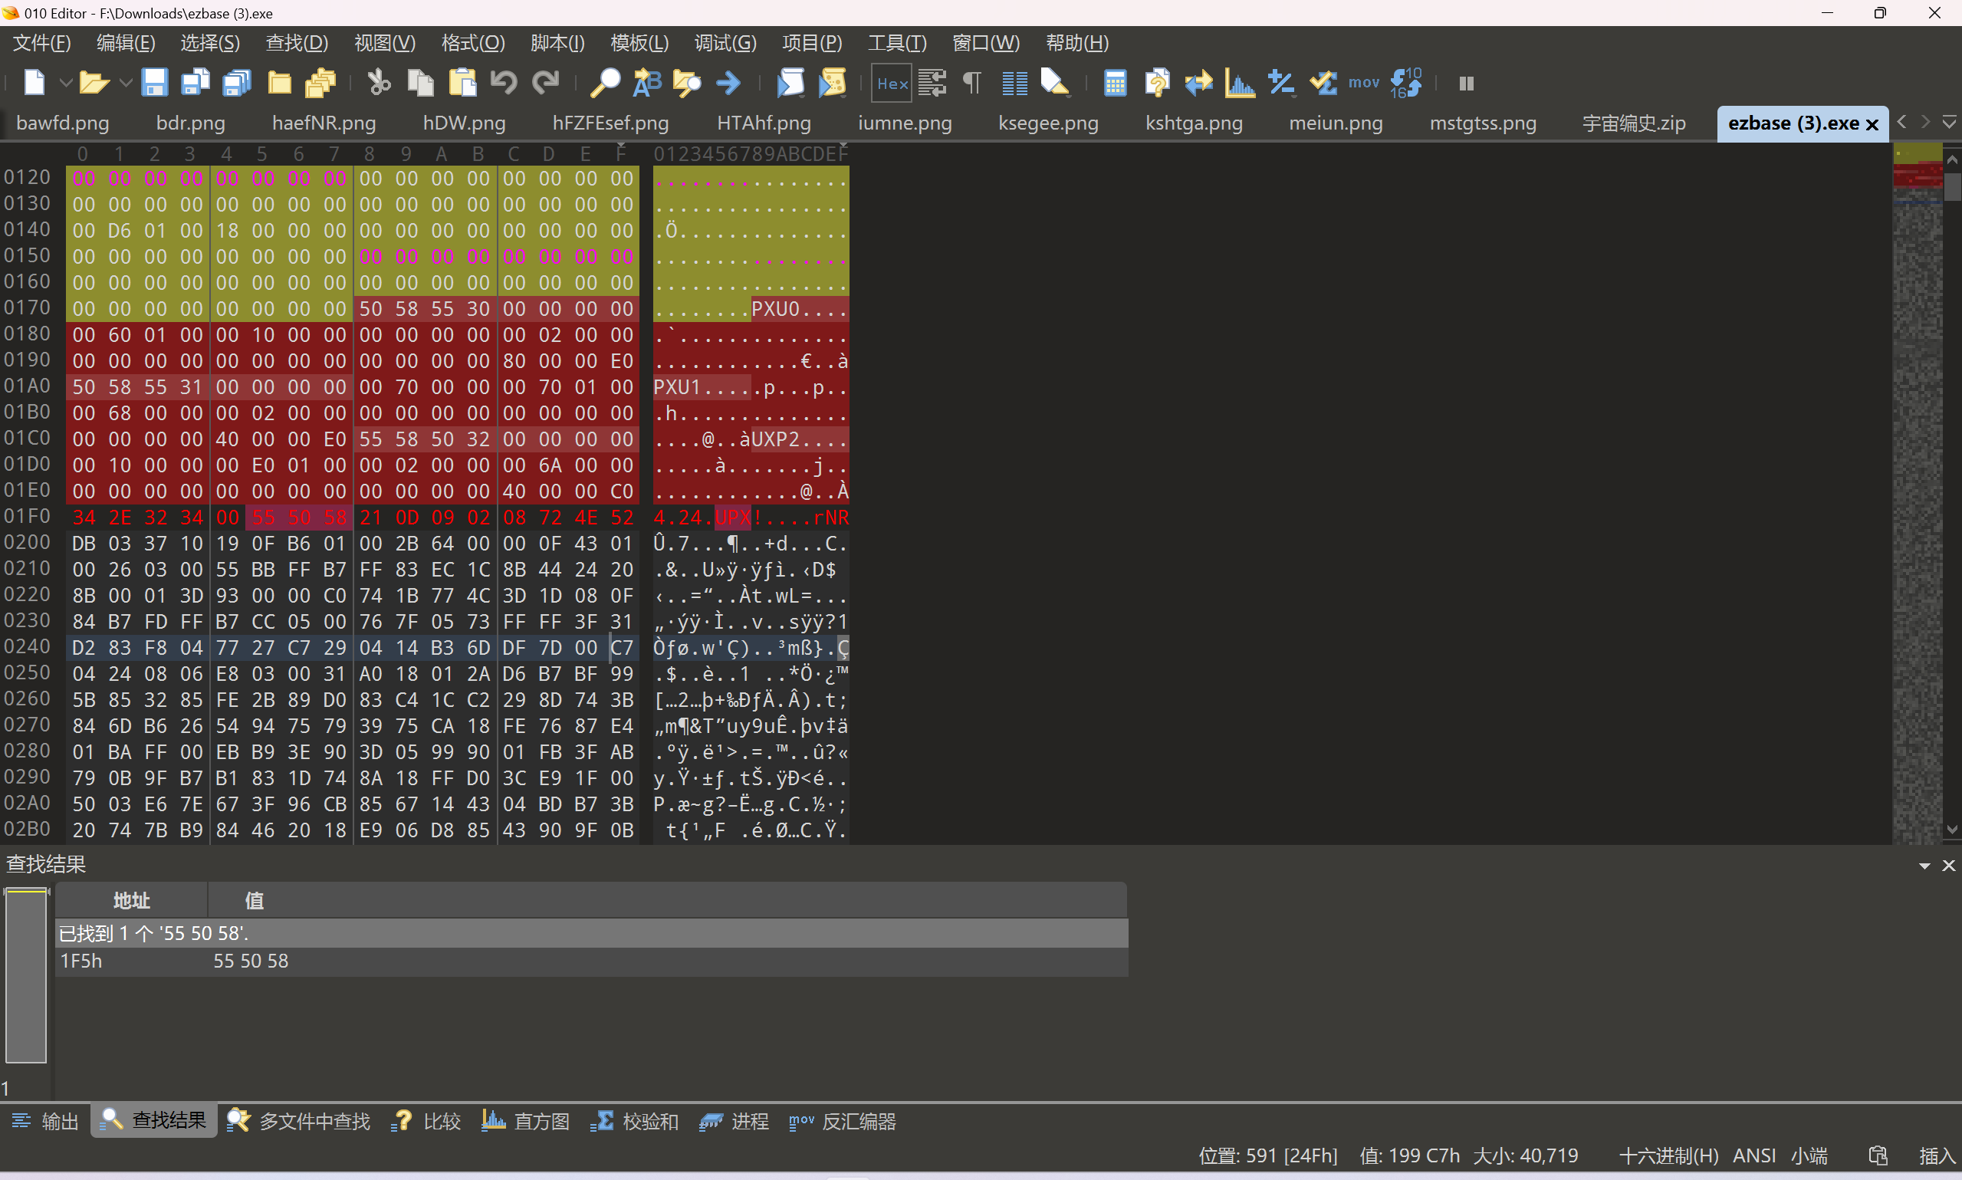The height and width of the screenshot is (1180, 1962).
Task: Click the Replace (A→B) toolbar icon
Action: click(646, 83)
